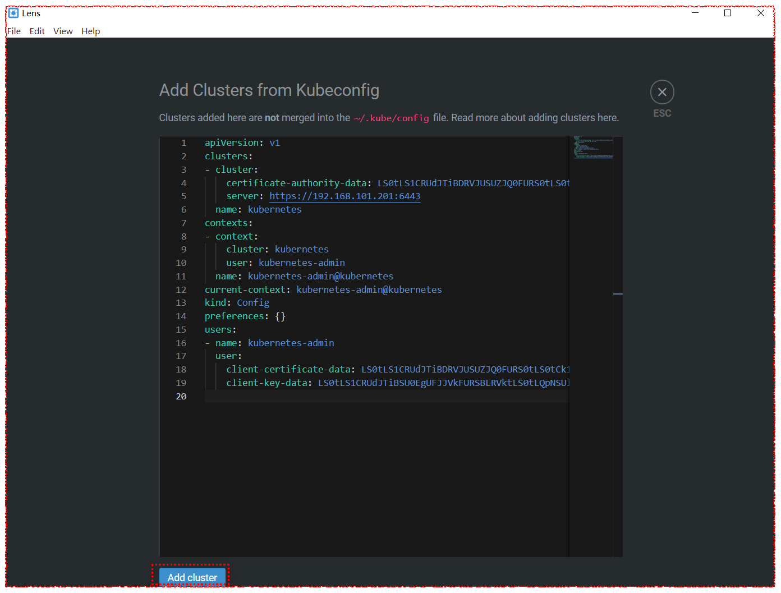Open the Edit menu
This screenshot has width=781, height=593.
pyautogui.click(x=37, y=31)
